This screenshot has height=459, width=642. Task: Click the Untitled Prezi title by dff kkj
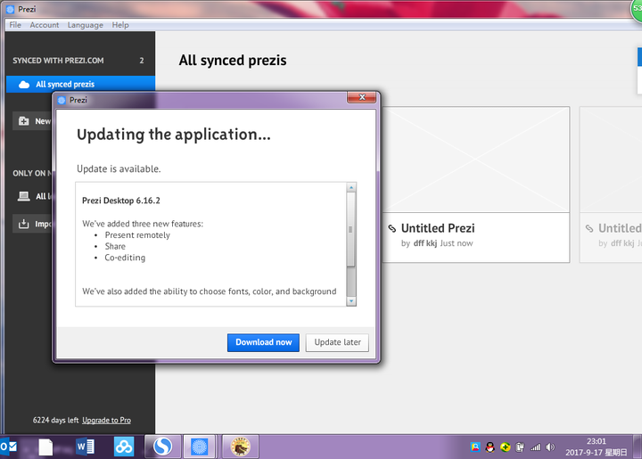coord(438,228)
